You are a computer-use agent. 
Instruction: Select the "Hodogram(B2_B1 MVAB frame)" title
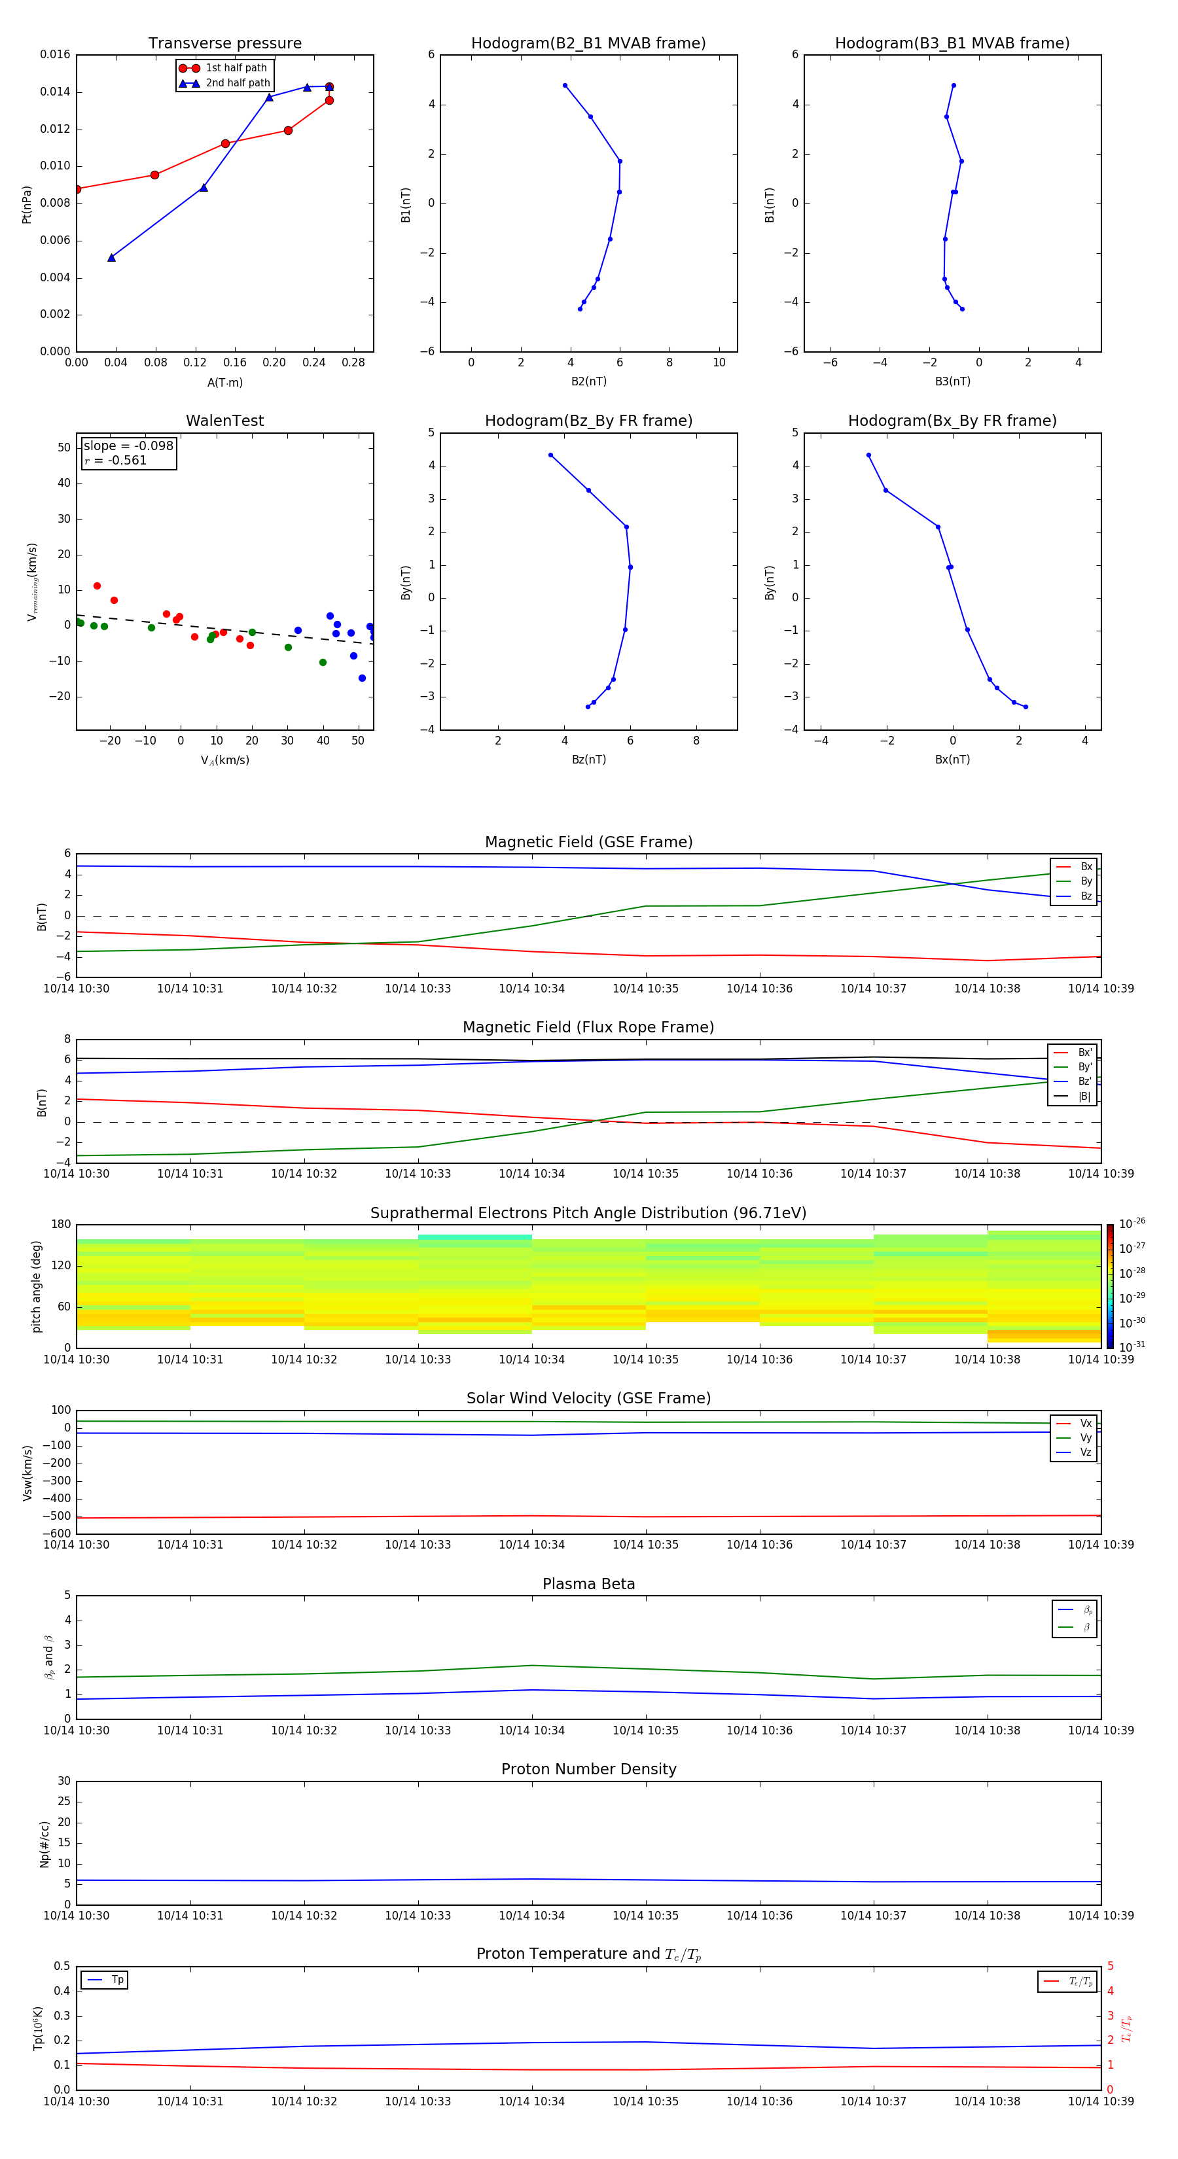coord(588,44)
